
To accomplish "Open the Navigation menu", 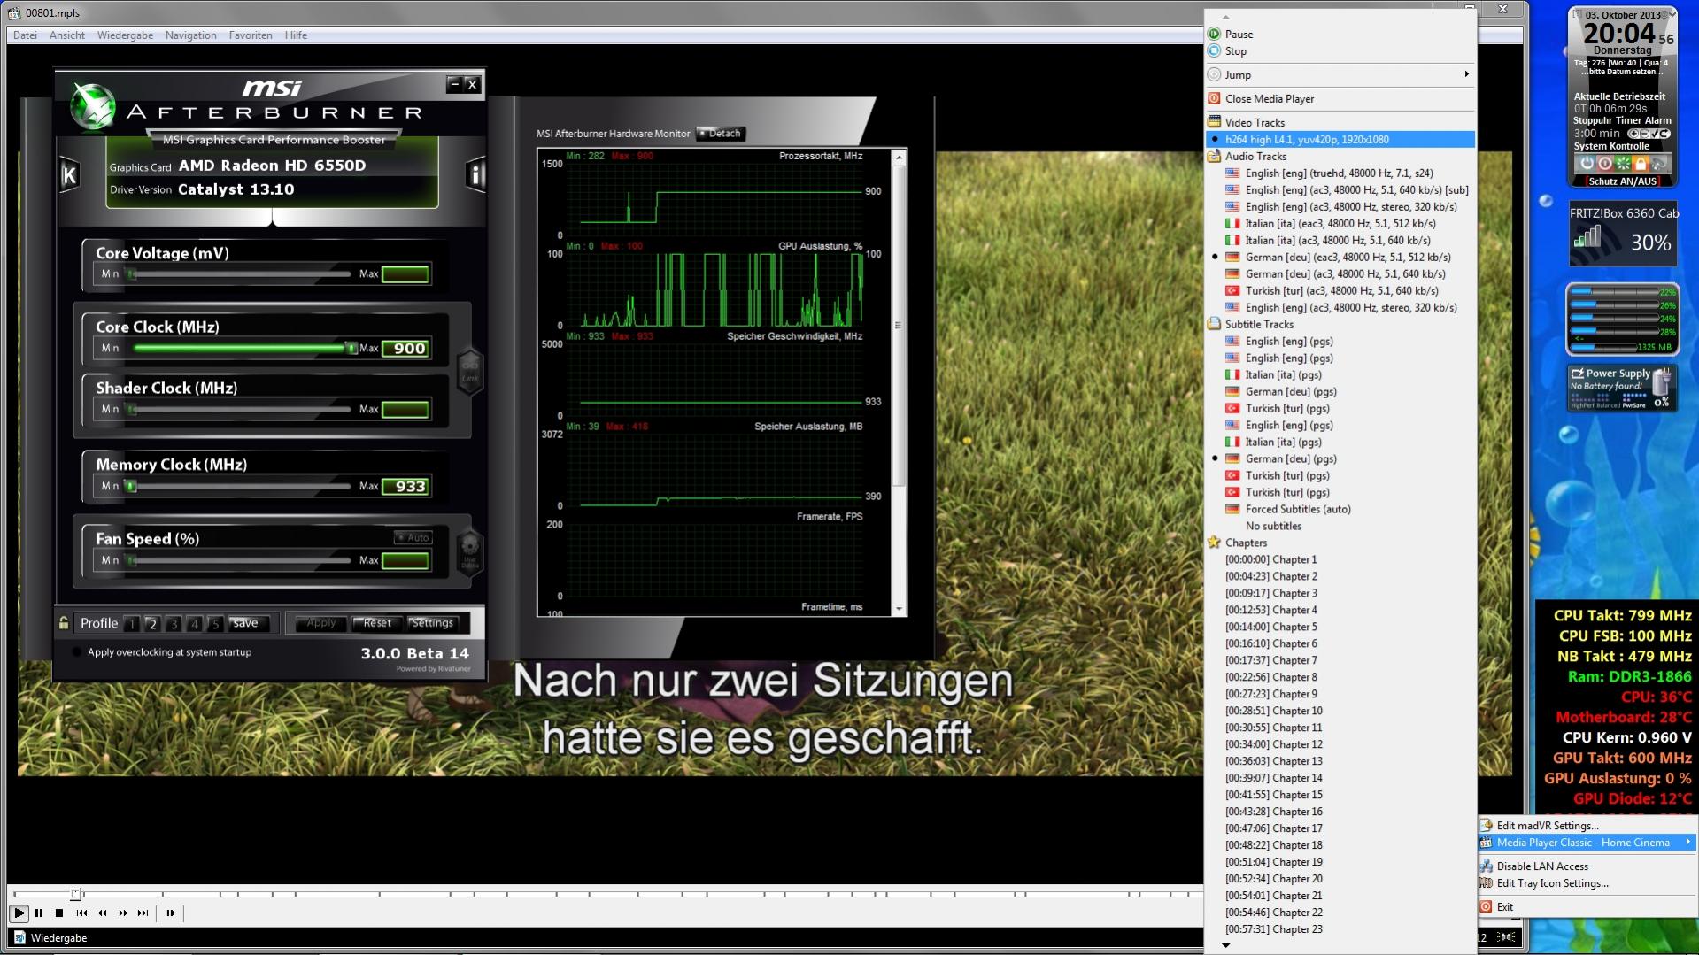I will pyautogui.click(x=190, y=35).
